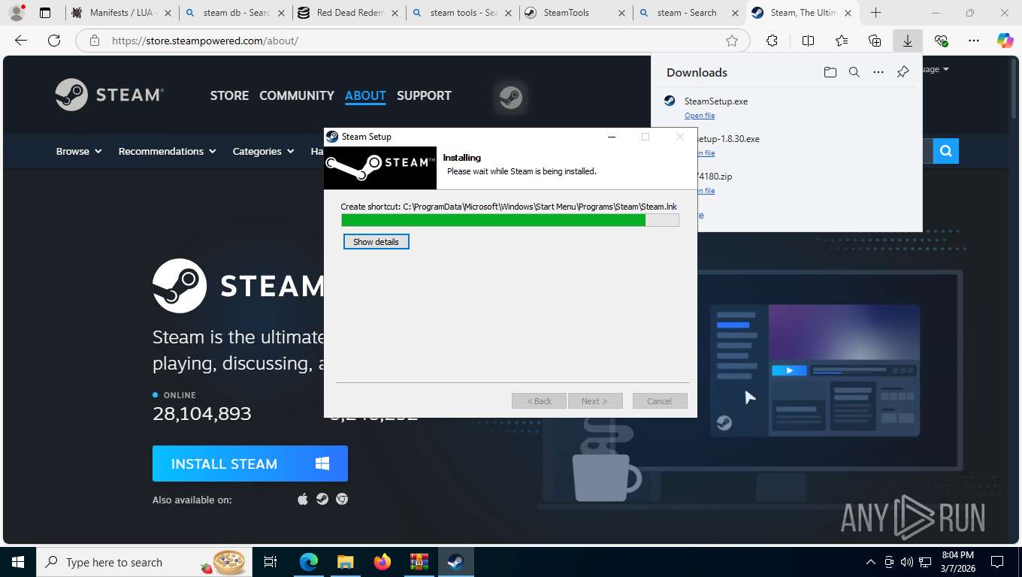
Task: Click the address bar URL field
Action: (413, 41)
